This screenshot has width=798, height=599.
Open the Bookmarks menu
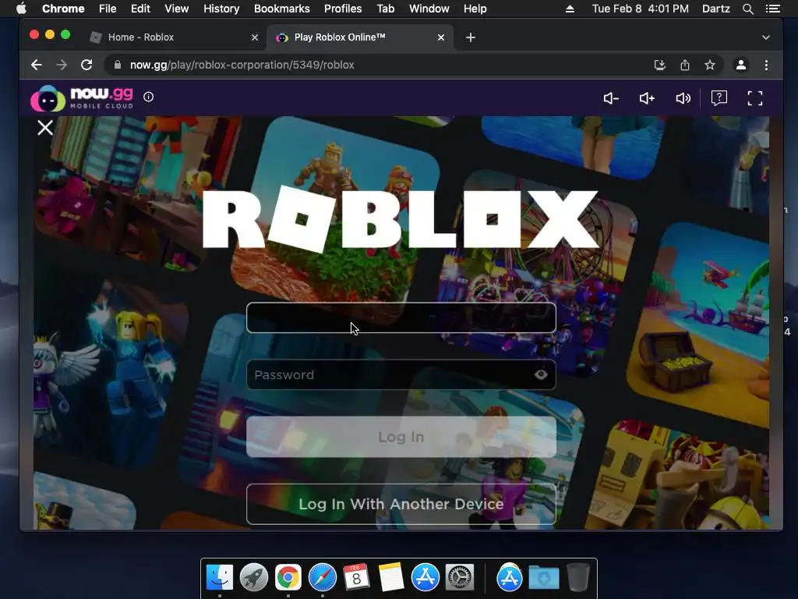pos(282,9)
